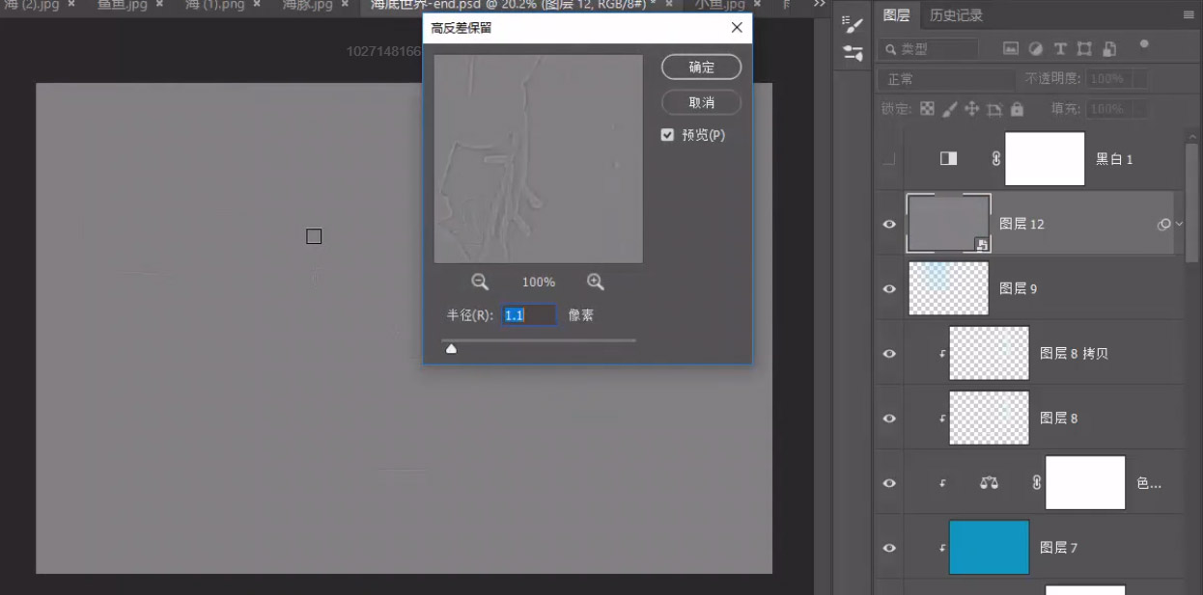Switch to 鲨鱼.jpg document tab
This screenshot has width=1203, height=595.
[124, 5]
